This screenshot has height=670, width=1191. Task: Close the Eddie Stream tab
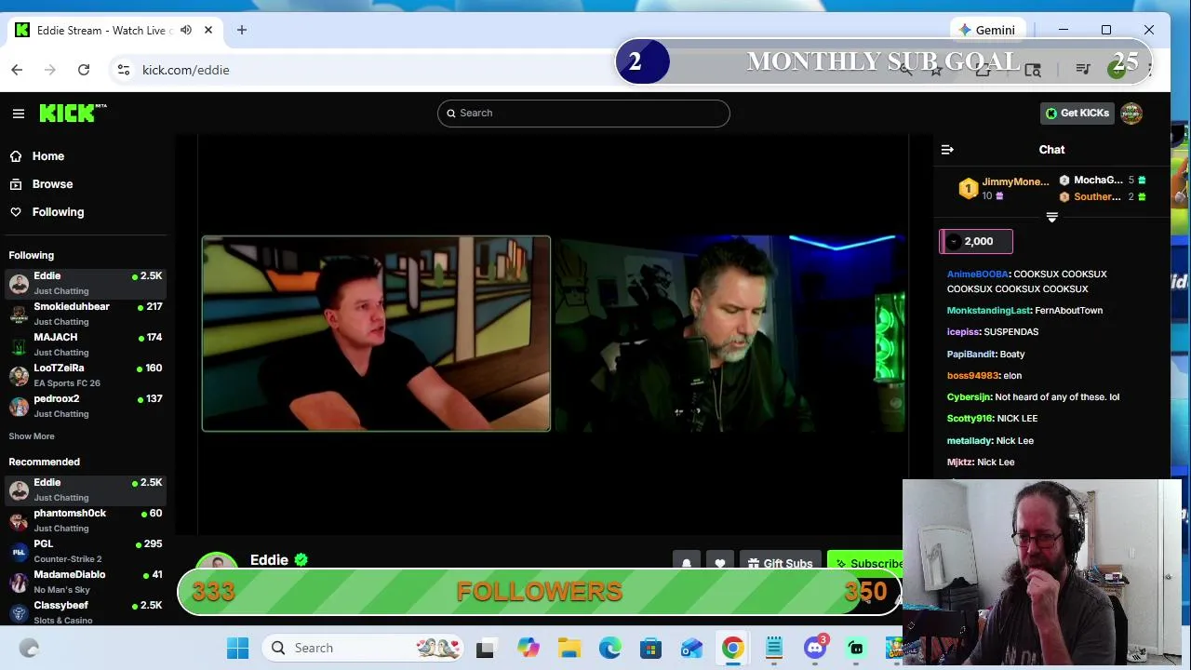pos(208,30)
